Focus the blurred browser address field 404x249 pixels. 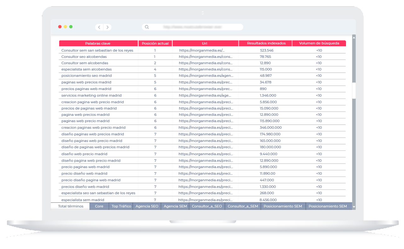tap(192, 27)
